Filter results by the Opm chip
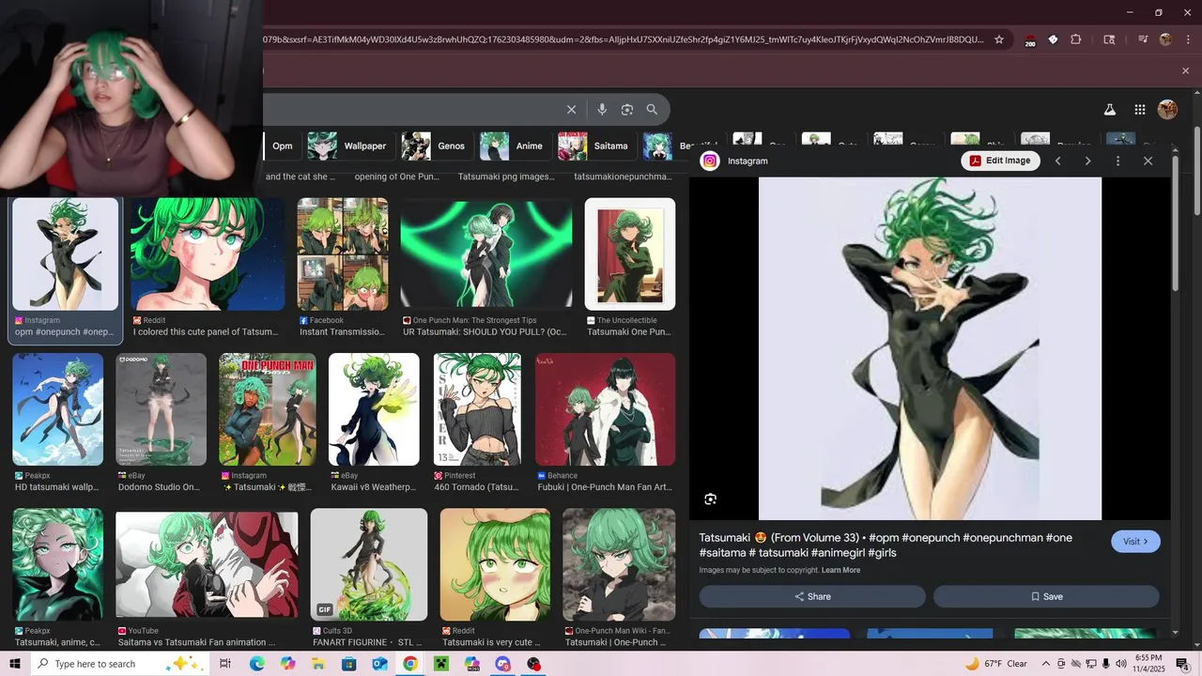This screenshot has height=676, width=1202. coord(283,146)
